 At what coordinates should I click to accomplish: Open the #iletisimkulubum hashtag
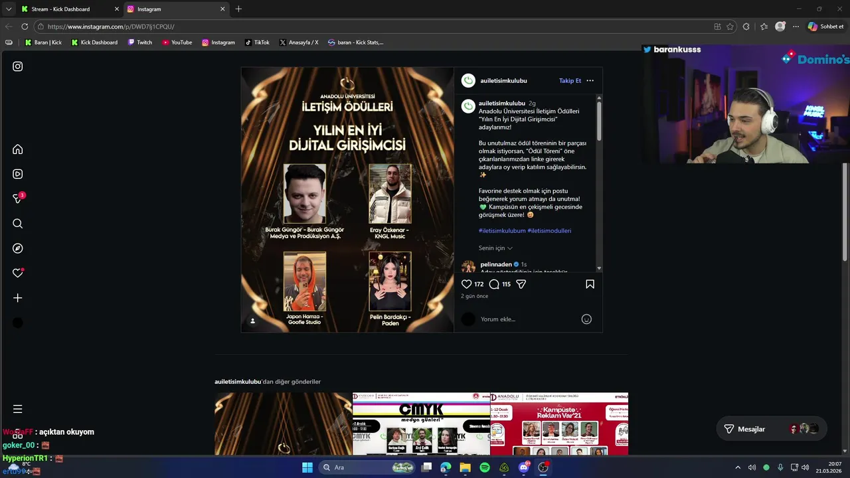point(502,231)
